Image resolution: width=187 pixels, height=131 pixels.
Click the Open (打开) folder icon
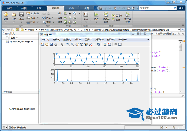pyautogui.click(x=14, y=15)
